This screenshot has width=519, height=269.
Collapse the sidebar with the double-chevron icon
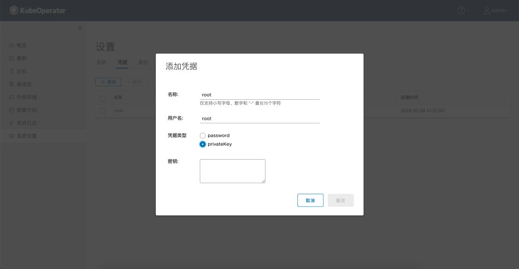click(80, 28)
